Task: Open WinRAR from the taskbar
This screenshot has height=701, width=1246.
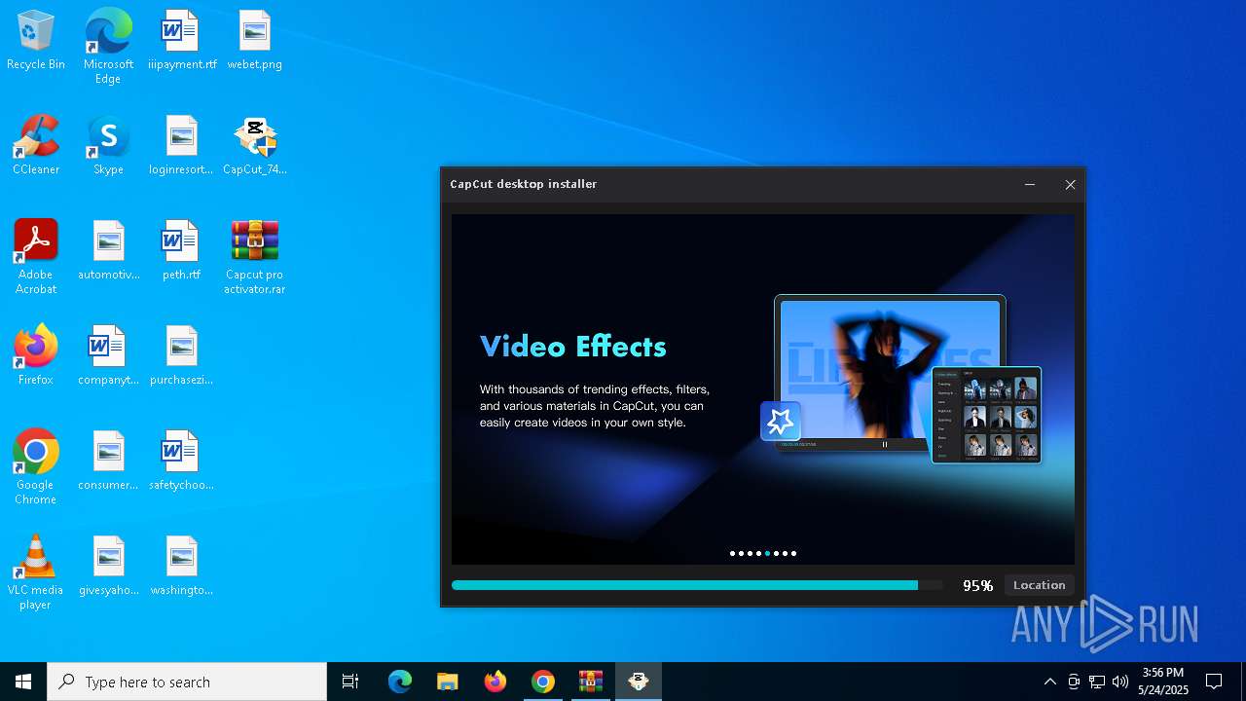Action: (591, 682)
